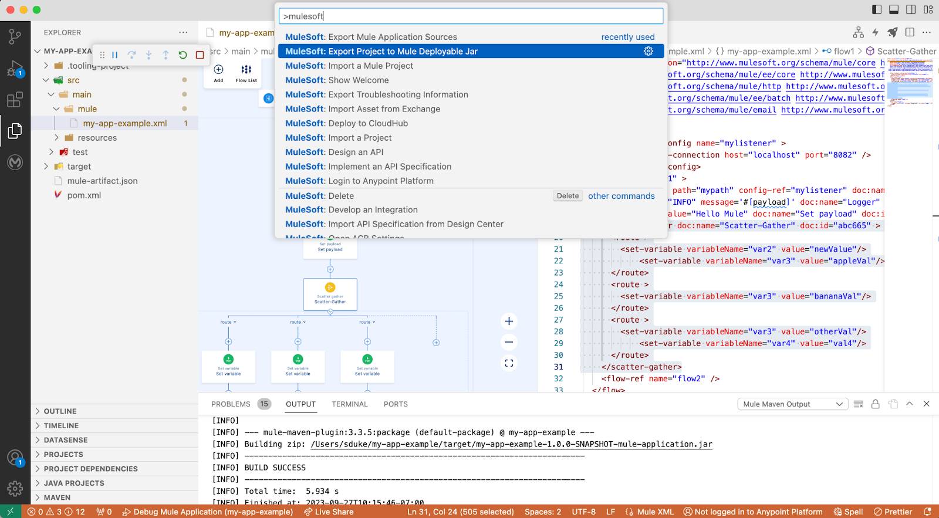
Task: Toggle the secondary side bar
Action: click(x=911, y=9)
